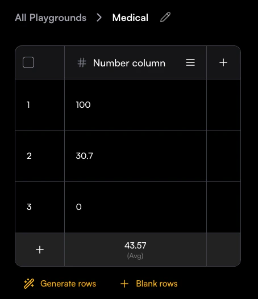Click Blank rows button
Viewport: 258px width, 299px height.
(x=149, y=284)
